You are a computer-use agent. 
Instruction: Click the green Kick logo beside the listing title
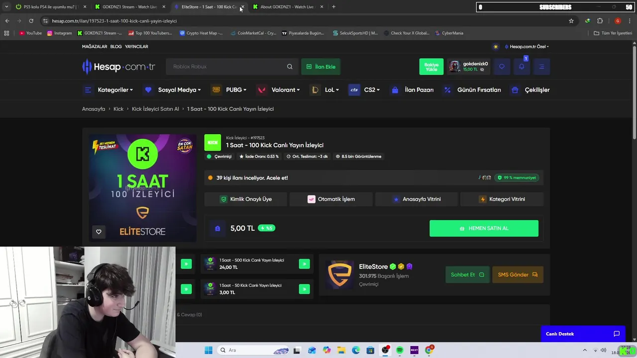pyautogui.click(x=212, y=143)
